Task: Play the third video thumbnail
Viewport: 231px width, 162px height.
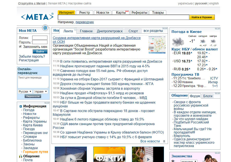Action: point(148,154)
